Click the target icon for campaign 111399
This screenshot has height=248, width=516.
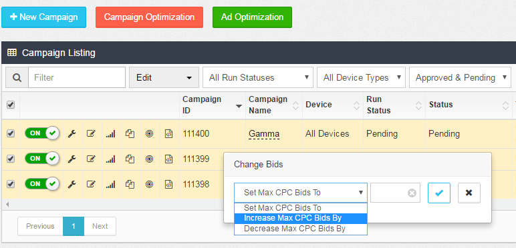click(150, 159)
